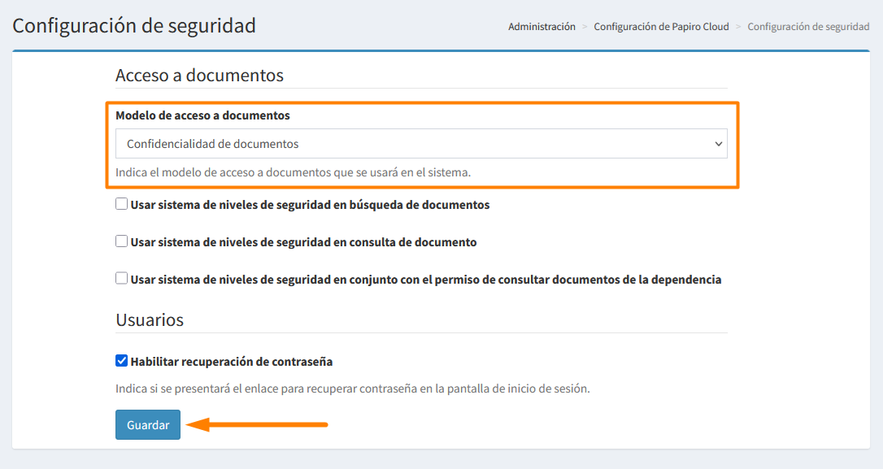This screenshot has height=469, width=883.
Task: Enable niveles de seguridad en búsqueda de documentos
Action: [121, 204]
